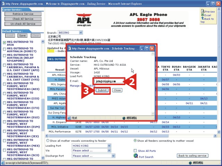
Task: Click the TOKYO ETA column header
Action: [165, 68]
